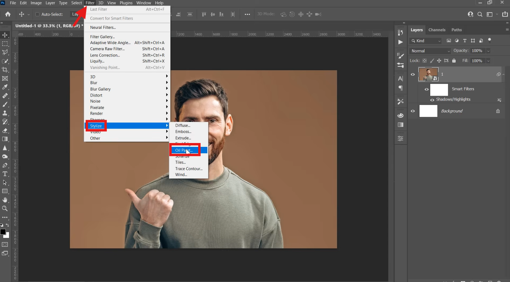Select the Frame tool
This screenshot has width=510, height=282.
point(5,79)
